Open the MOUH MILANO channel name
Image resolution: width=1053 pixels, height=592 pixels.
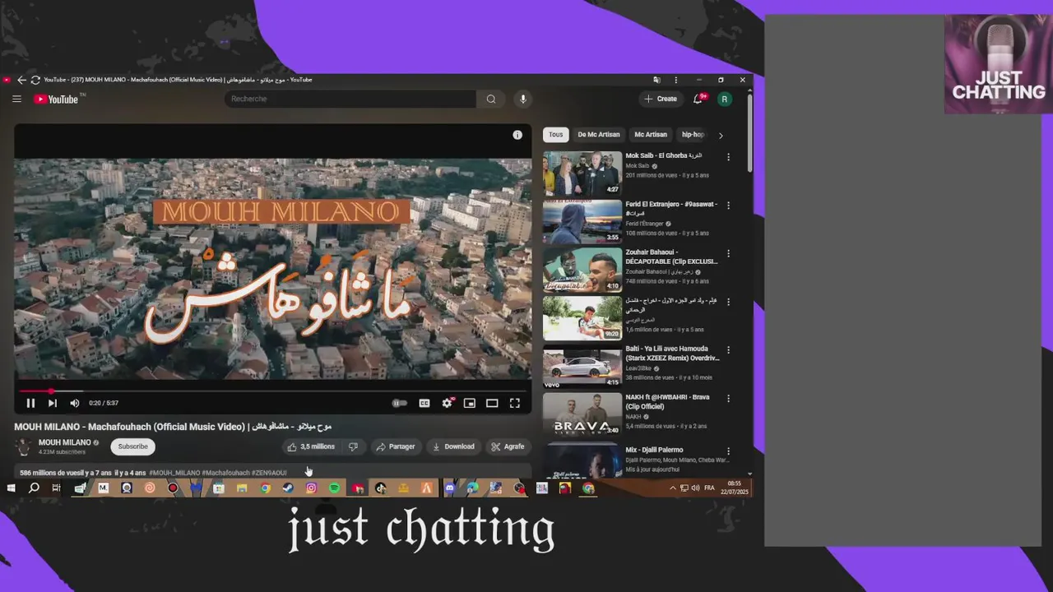[x=64, y=442]
